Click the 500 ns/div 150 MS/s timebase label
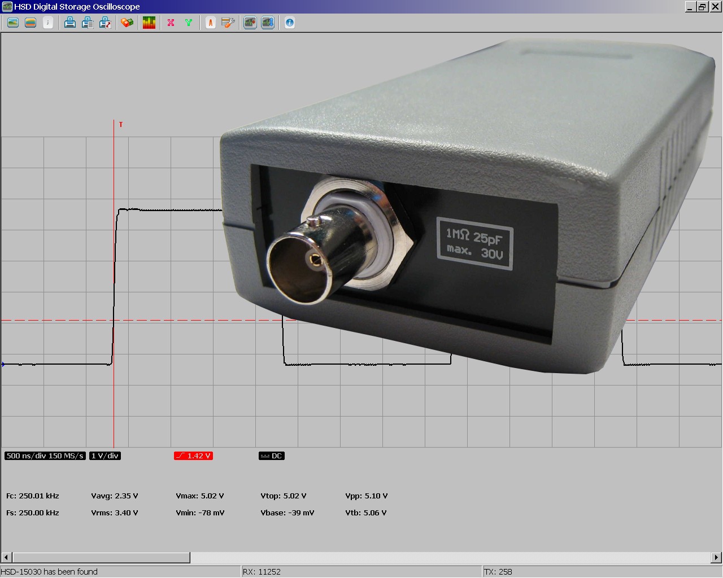Screen dimensions: 723x578 (x=45, y=456)
